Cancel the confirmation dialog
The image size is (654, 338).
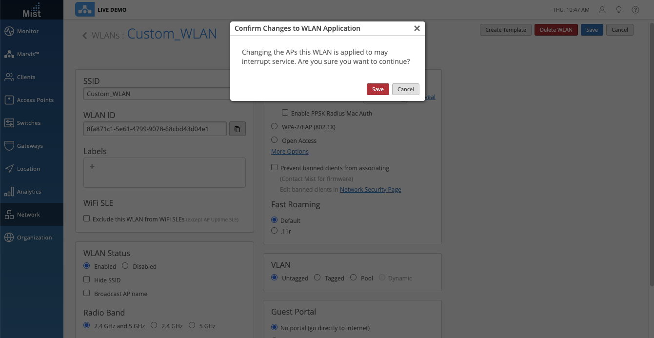406,89
